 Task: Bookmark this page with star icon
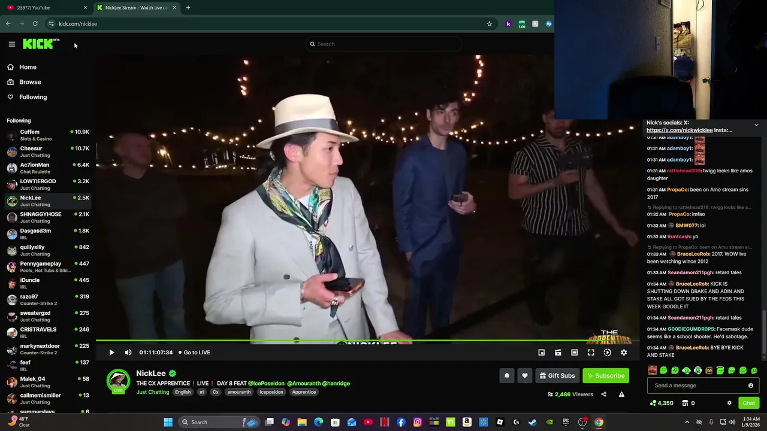[x=489, y=24]
